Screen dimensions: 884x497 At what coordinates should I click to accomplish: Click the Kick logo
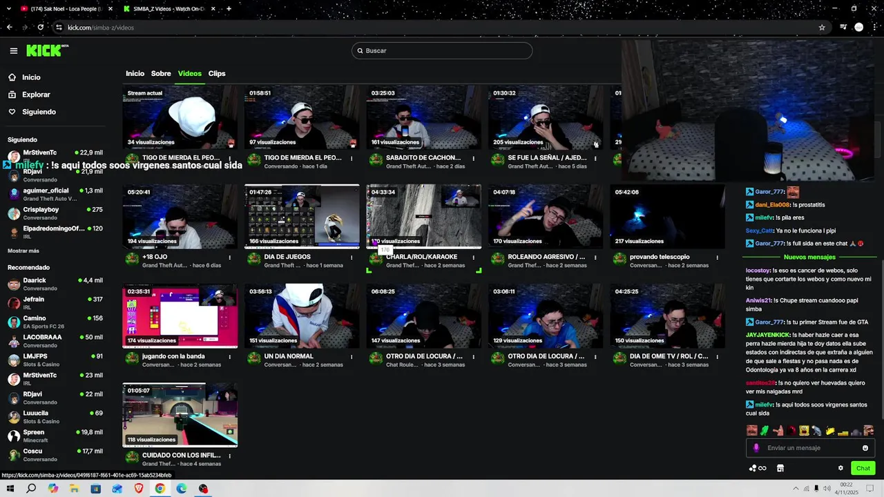tap(47, 50)
